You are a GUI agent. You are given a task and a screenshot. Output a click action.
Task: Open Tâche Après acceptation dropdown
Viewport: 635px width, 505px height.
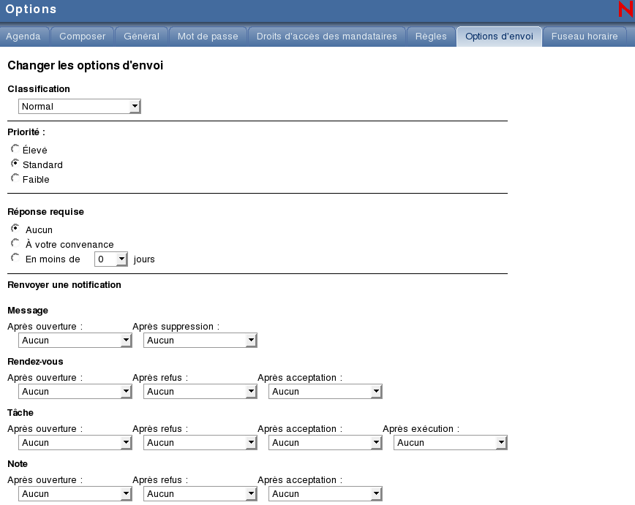point(326,443)
